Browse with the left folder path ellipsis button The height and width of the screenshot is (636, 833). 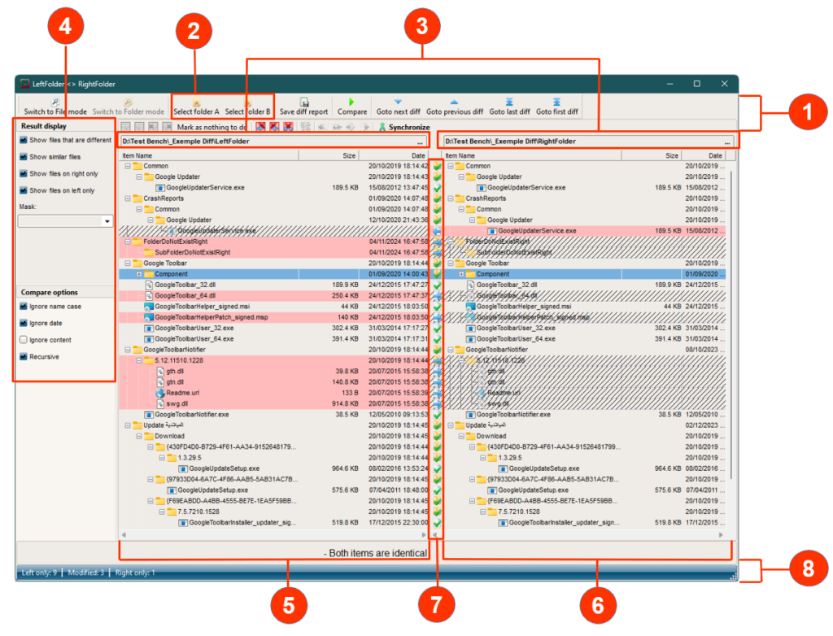421,142
